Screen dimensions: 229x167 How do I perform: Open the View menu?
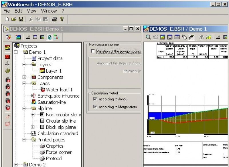(x=31, y=11)
